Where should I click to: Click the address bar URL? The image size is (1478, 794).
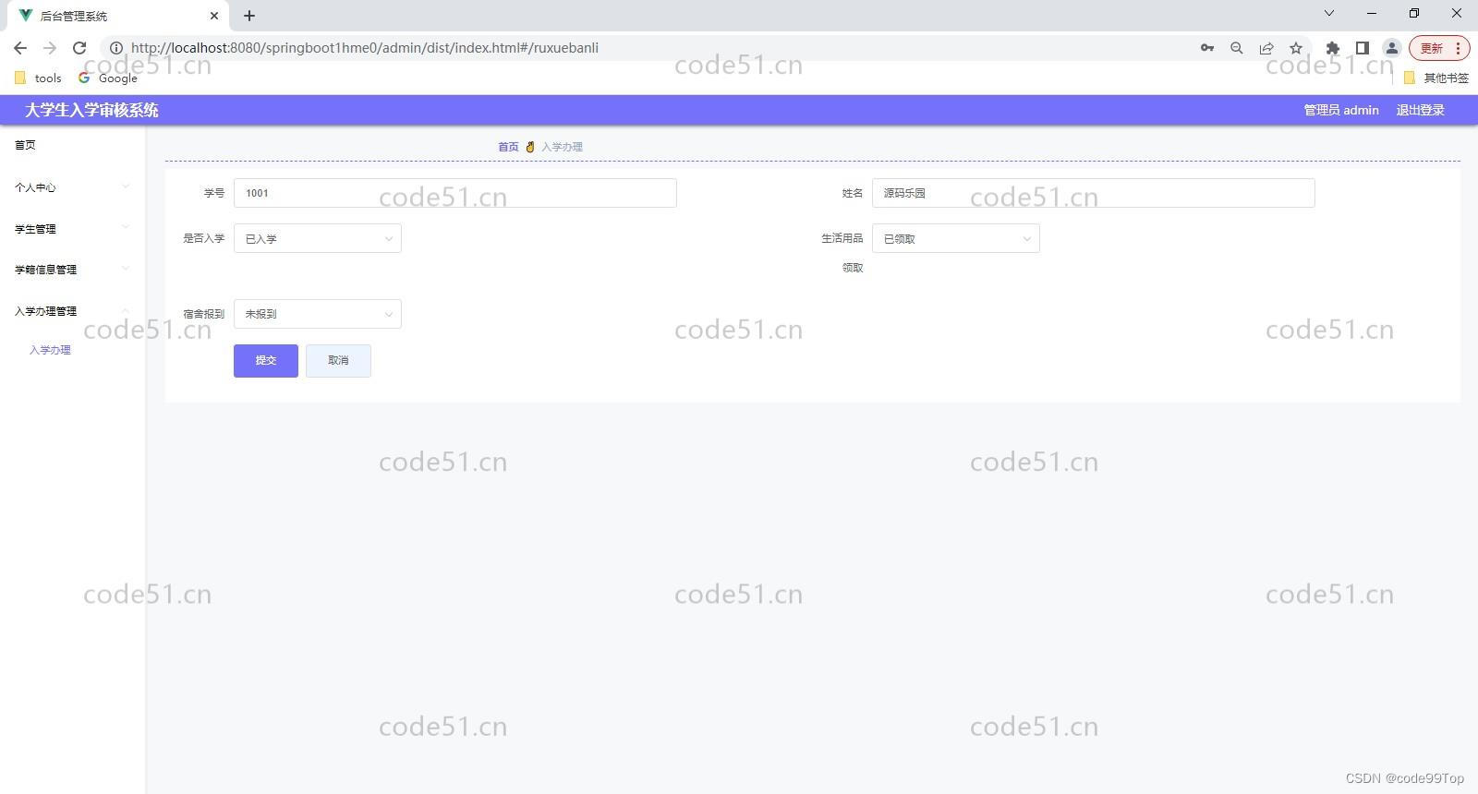click(365, 48)
